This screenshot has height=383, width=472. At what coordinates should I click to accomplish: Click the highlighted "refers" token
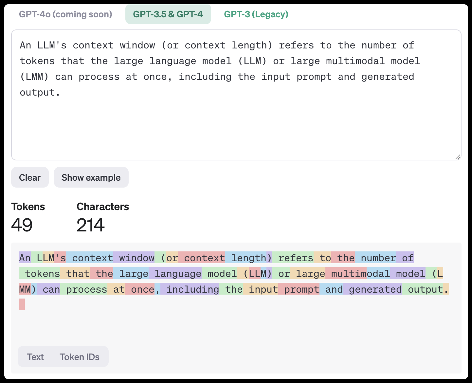(x=293, y=258)
